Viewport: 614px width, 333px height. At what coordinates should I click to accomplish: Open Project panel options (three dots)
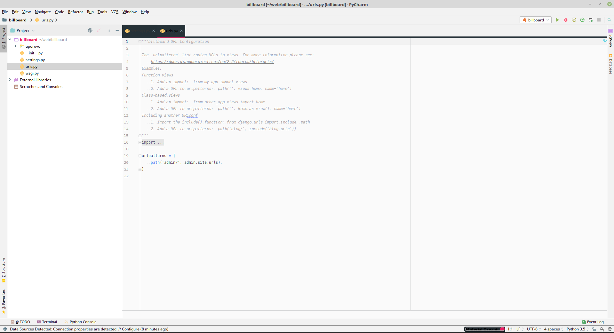109,30
